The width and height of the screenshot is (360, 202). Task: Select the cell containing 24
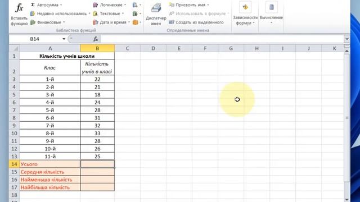tap(97, 102)
